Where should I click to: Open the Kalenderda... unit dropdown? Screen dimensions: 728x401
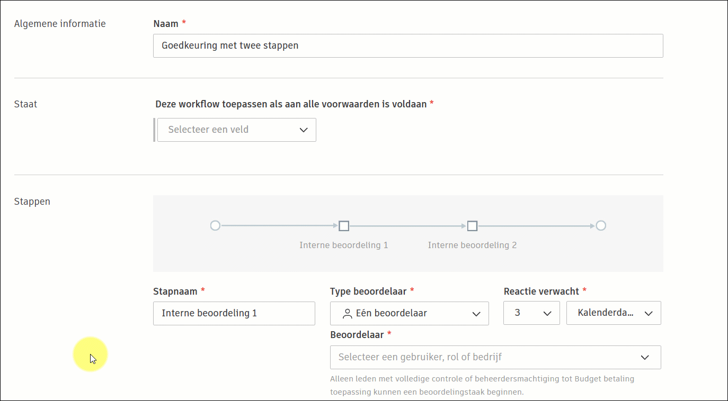[x=614, y=313]
